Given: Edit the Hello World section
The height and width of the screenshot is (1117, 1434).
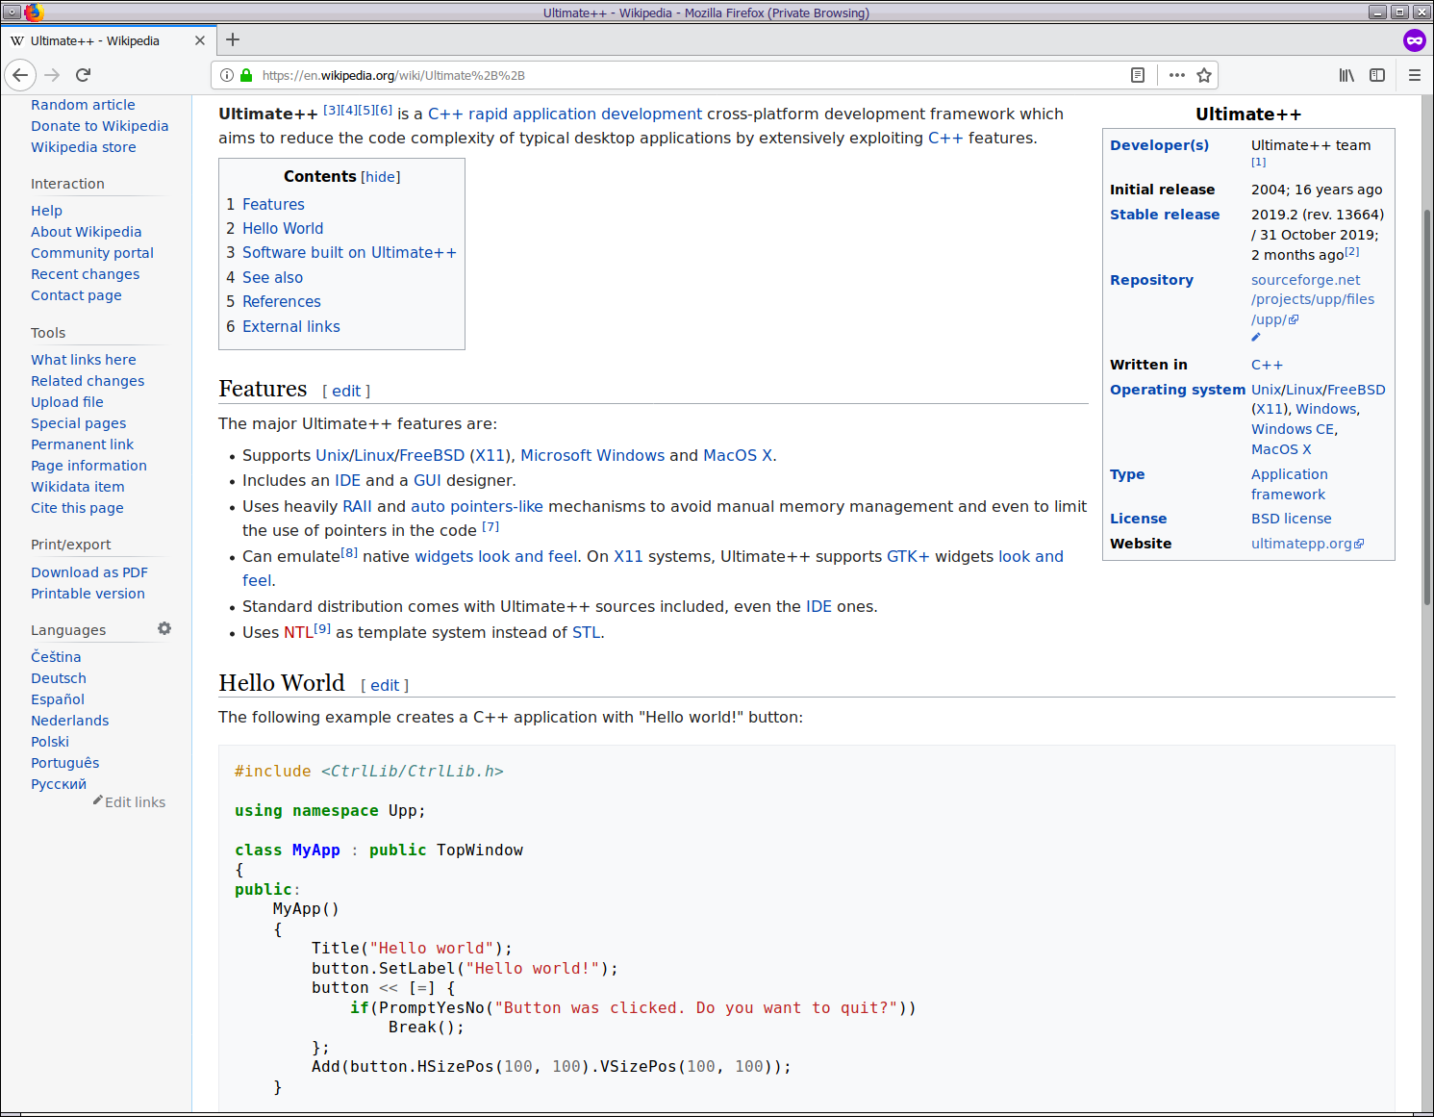Looking at the screenshot, I should (385, 685).
